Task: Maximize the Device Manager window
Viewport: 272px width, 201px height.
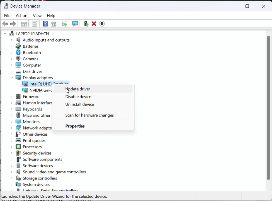Action: pos(247,6)
